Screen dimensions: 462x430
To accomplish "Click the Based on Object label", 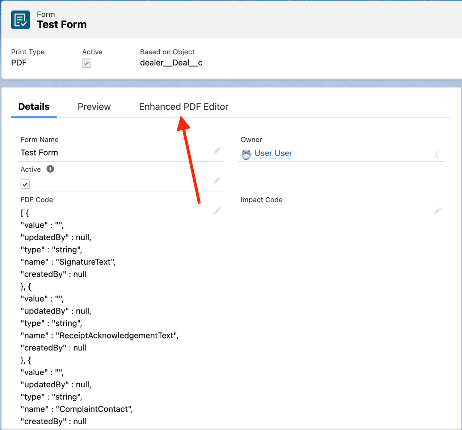I will (167, 52).
